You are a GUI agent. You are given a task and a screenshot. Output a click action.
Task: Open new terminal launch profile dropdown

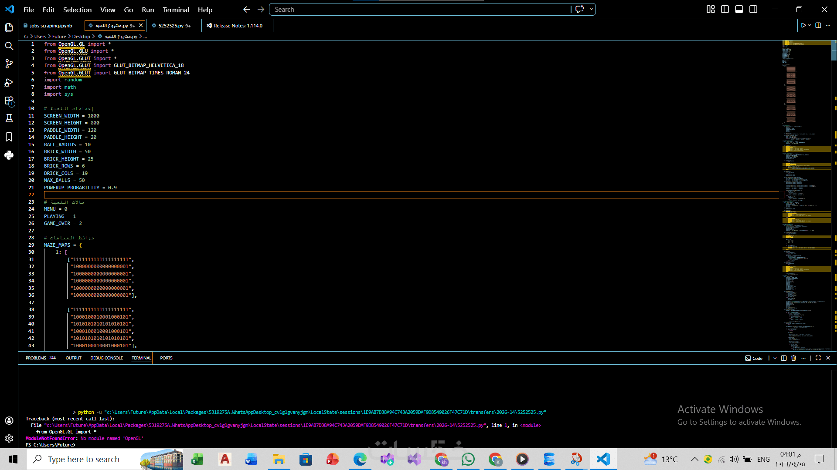(x=775, y=358)
